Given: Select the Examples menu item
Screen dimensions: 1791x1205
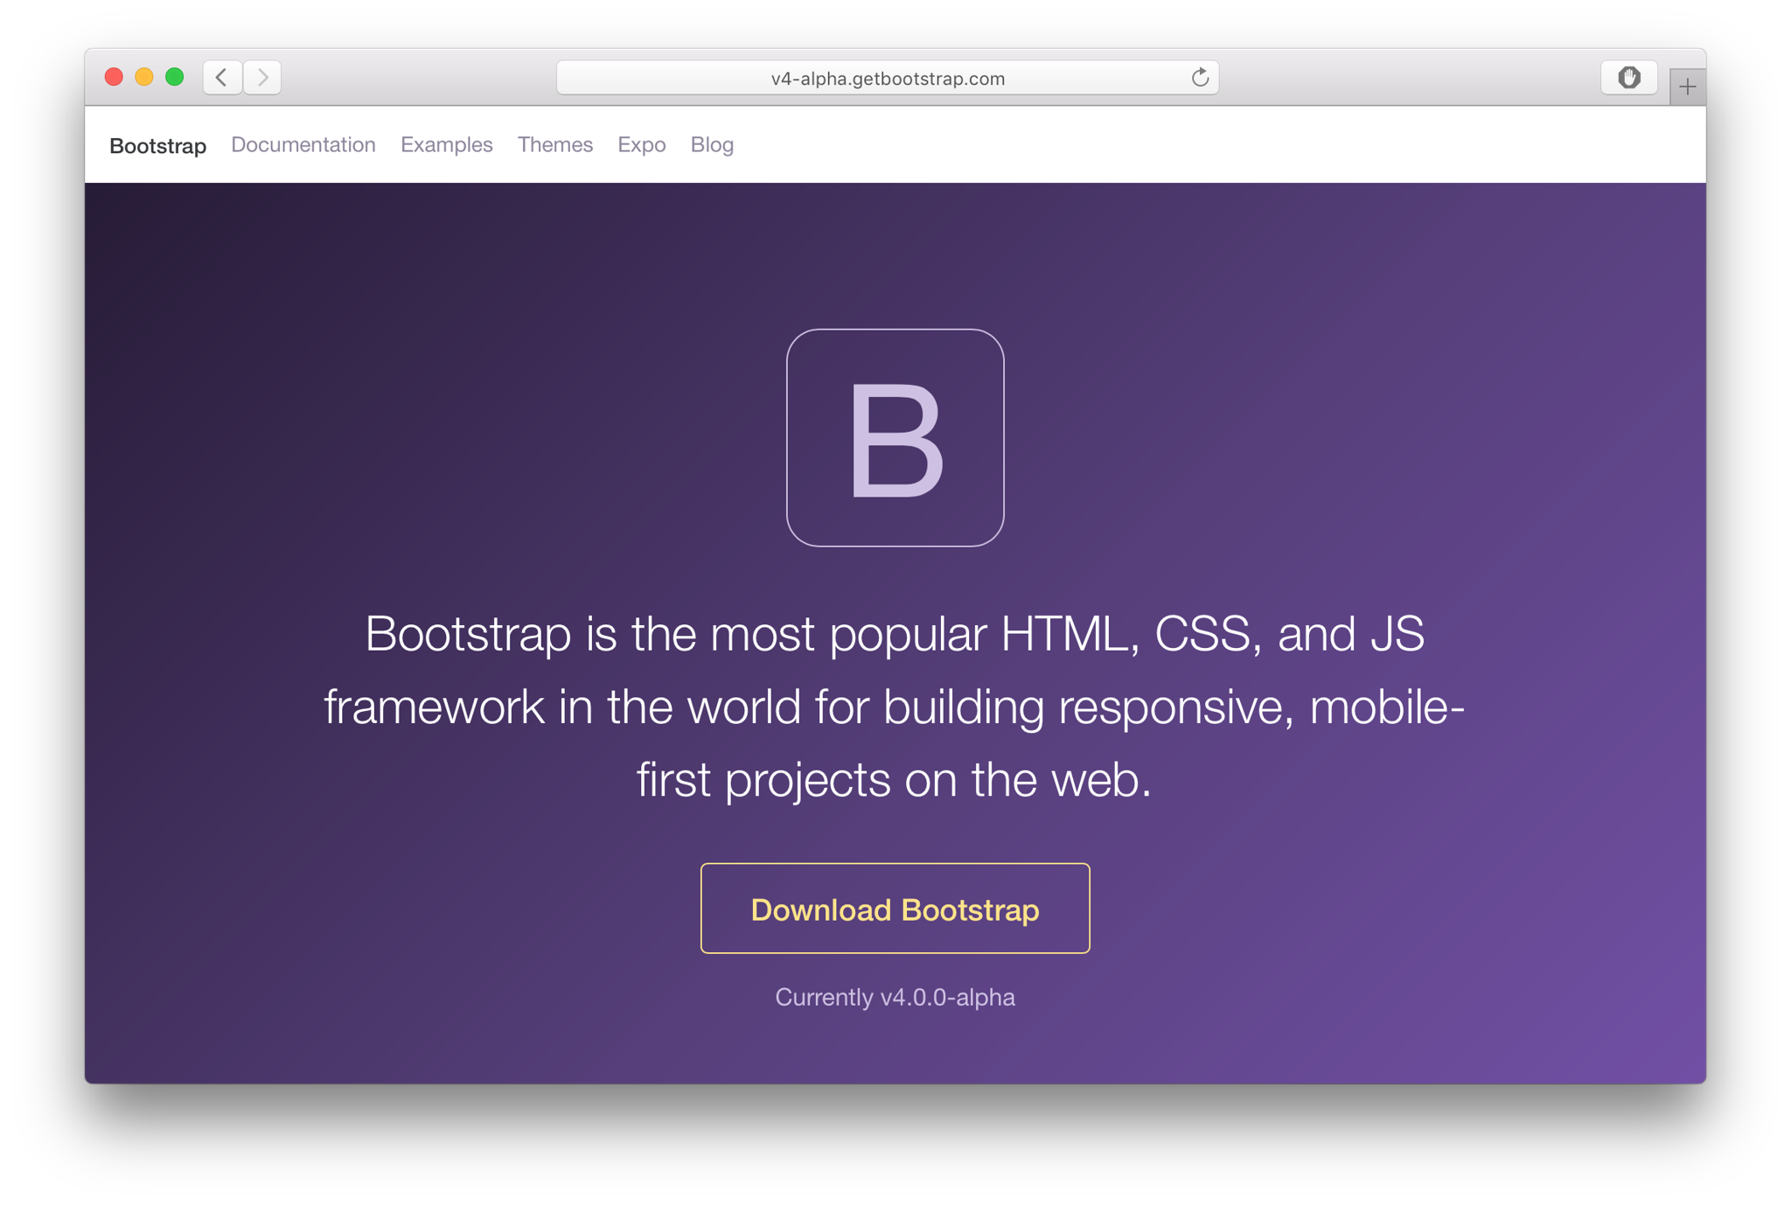Looking at the screenshot, I should (446, 144).
